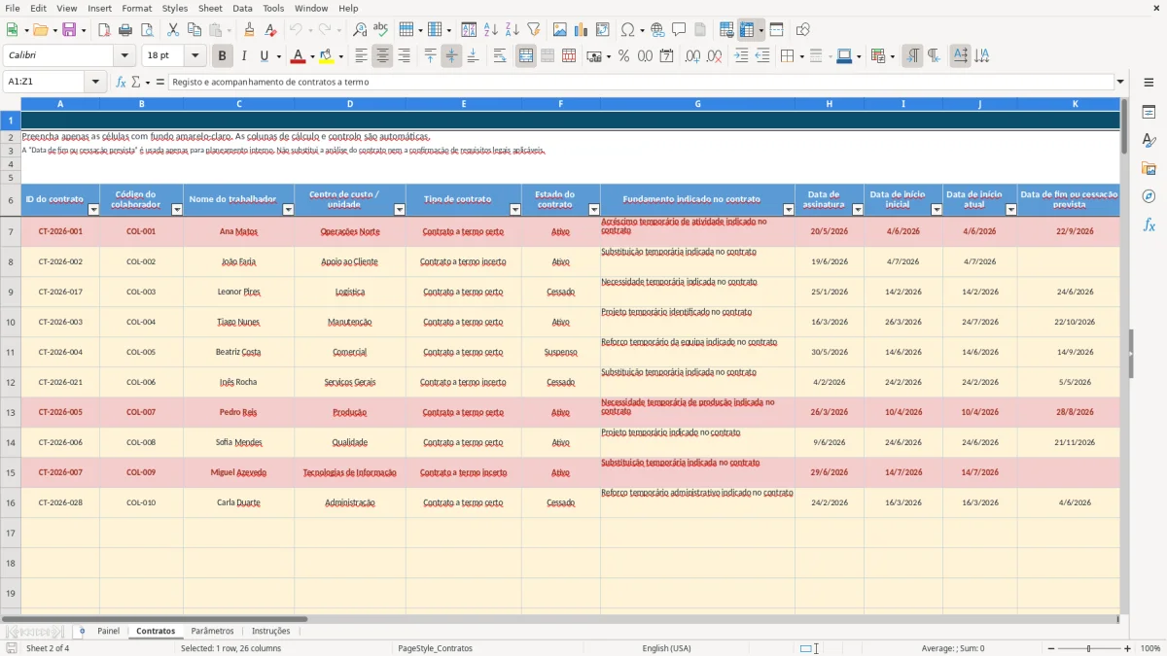Increase the indent
Image resolution: width=1167 pixels, height=656 pixels.
(x=741, y=56)
